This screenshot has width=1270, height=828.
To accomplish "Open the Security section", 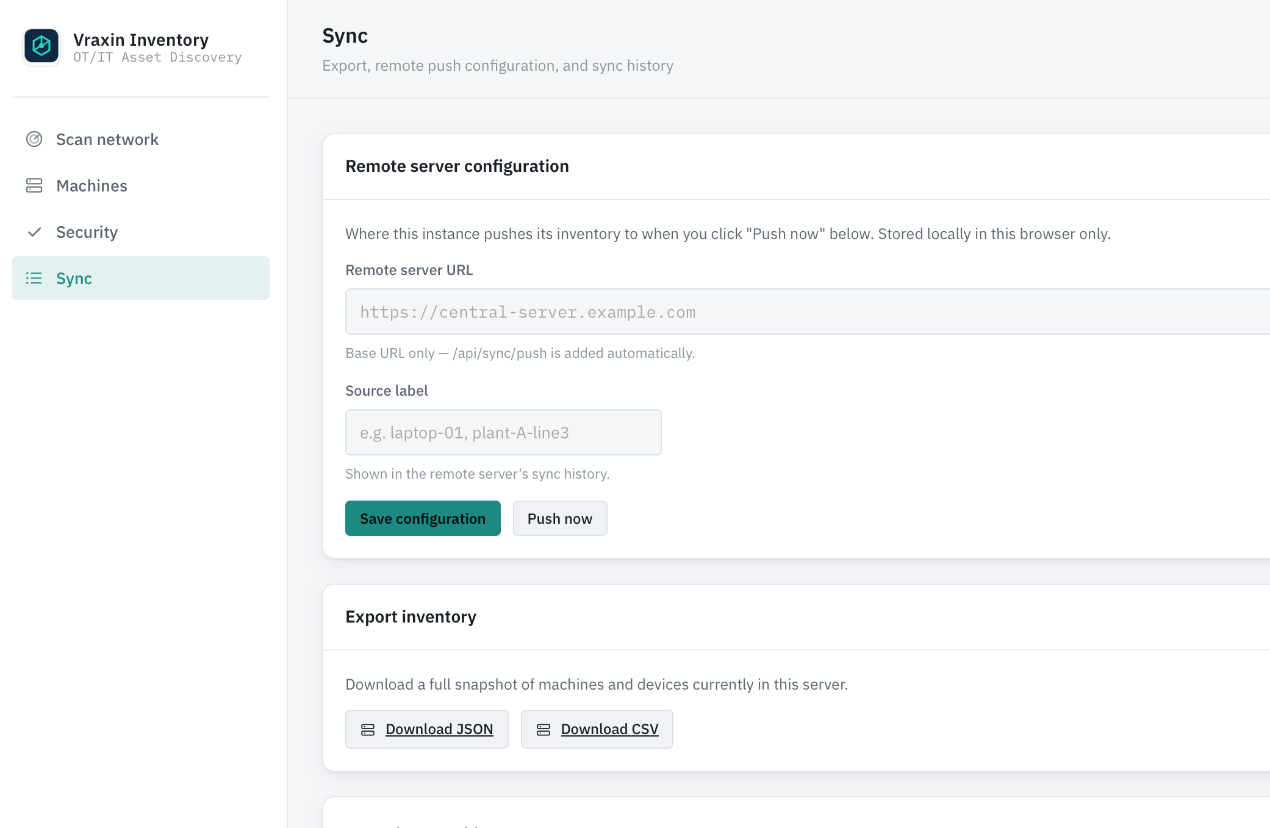I will [x=141, y=232].
